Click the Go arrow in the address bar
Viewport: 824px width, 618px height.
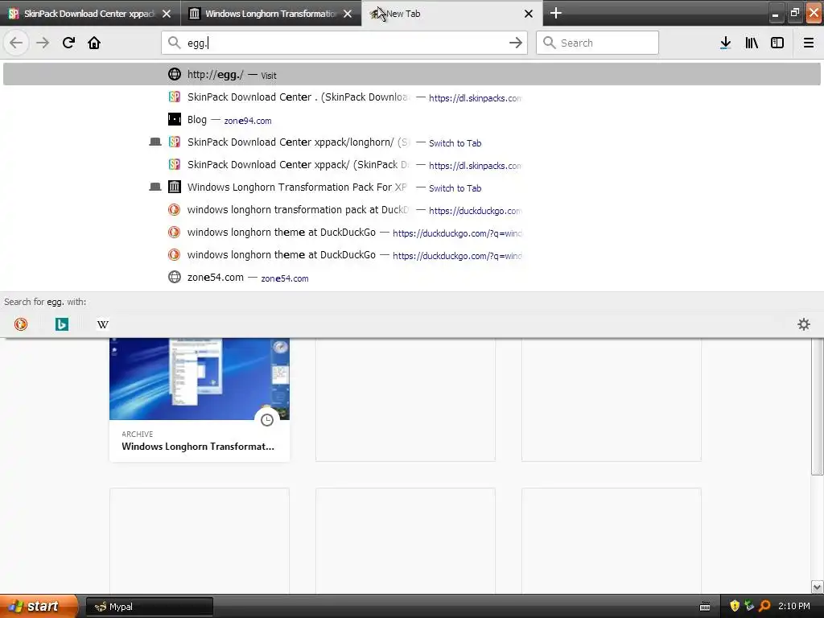click(516, 43)
